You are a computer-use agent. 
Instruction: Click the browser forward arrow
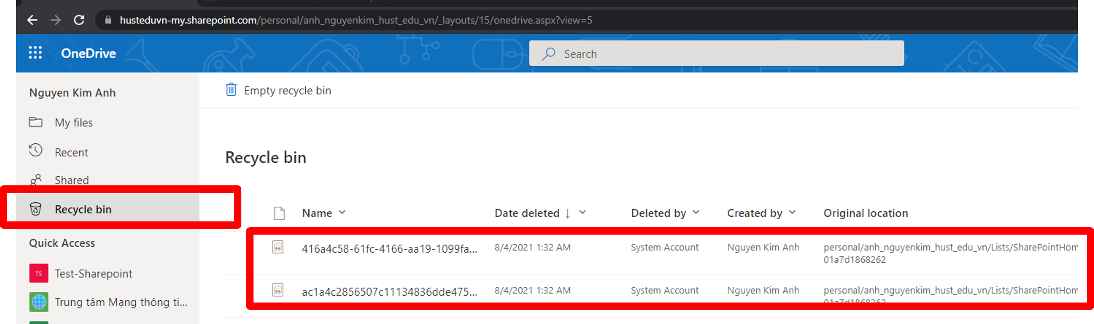56,20
